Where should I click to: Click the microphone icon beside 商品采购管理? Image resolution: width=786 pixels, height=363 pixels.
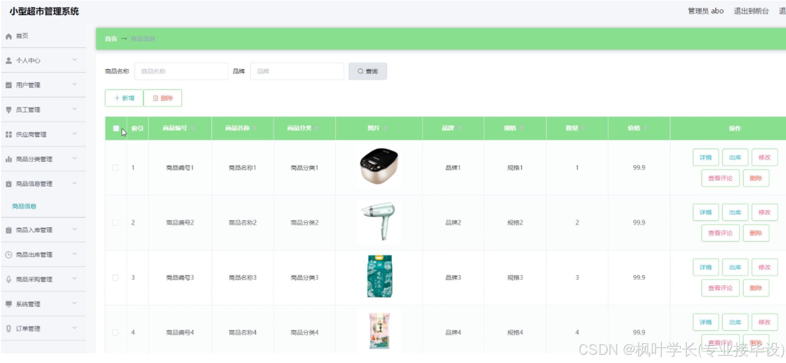(x=9, y=279)
